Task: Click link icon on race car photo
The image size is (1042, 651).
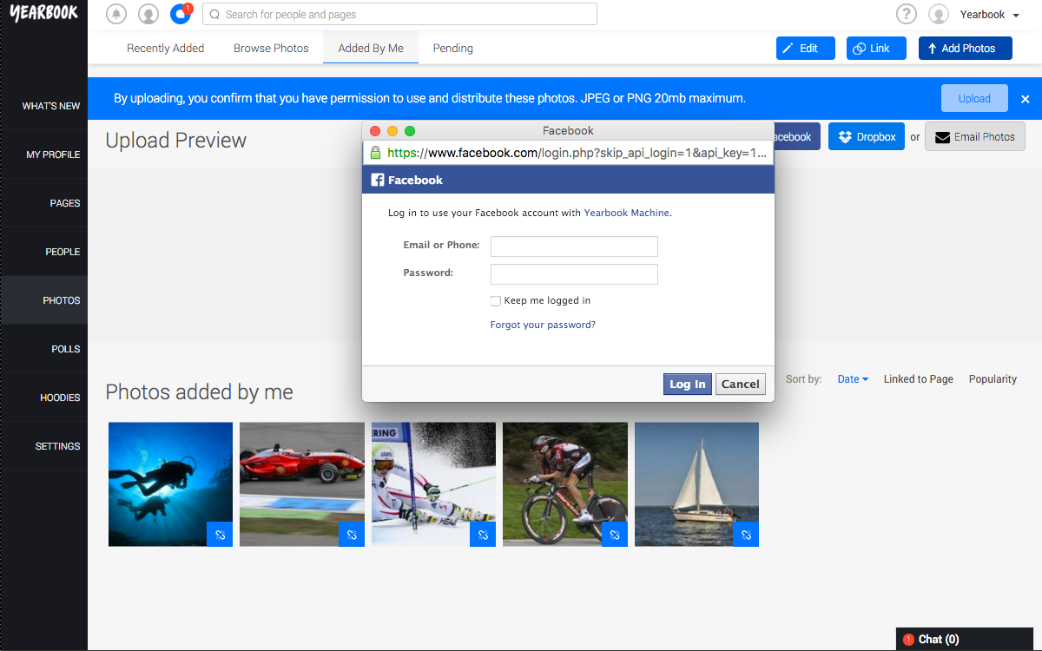Action: (352, 534)
